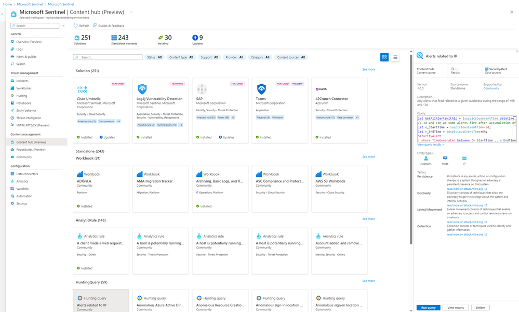Click the Community support link in details

coord(491,88)
